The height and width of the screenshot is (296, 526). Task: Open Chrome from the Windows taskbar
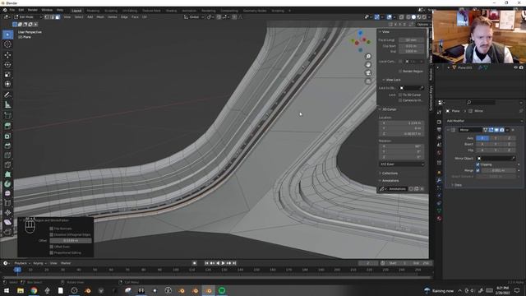pos(34,290)
